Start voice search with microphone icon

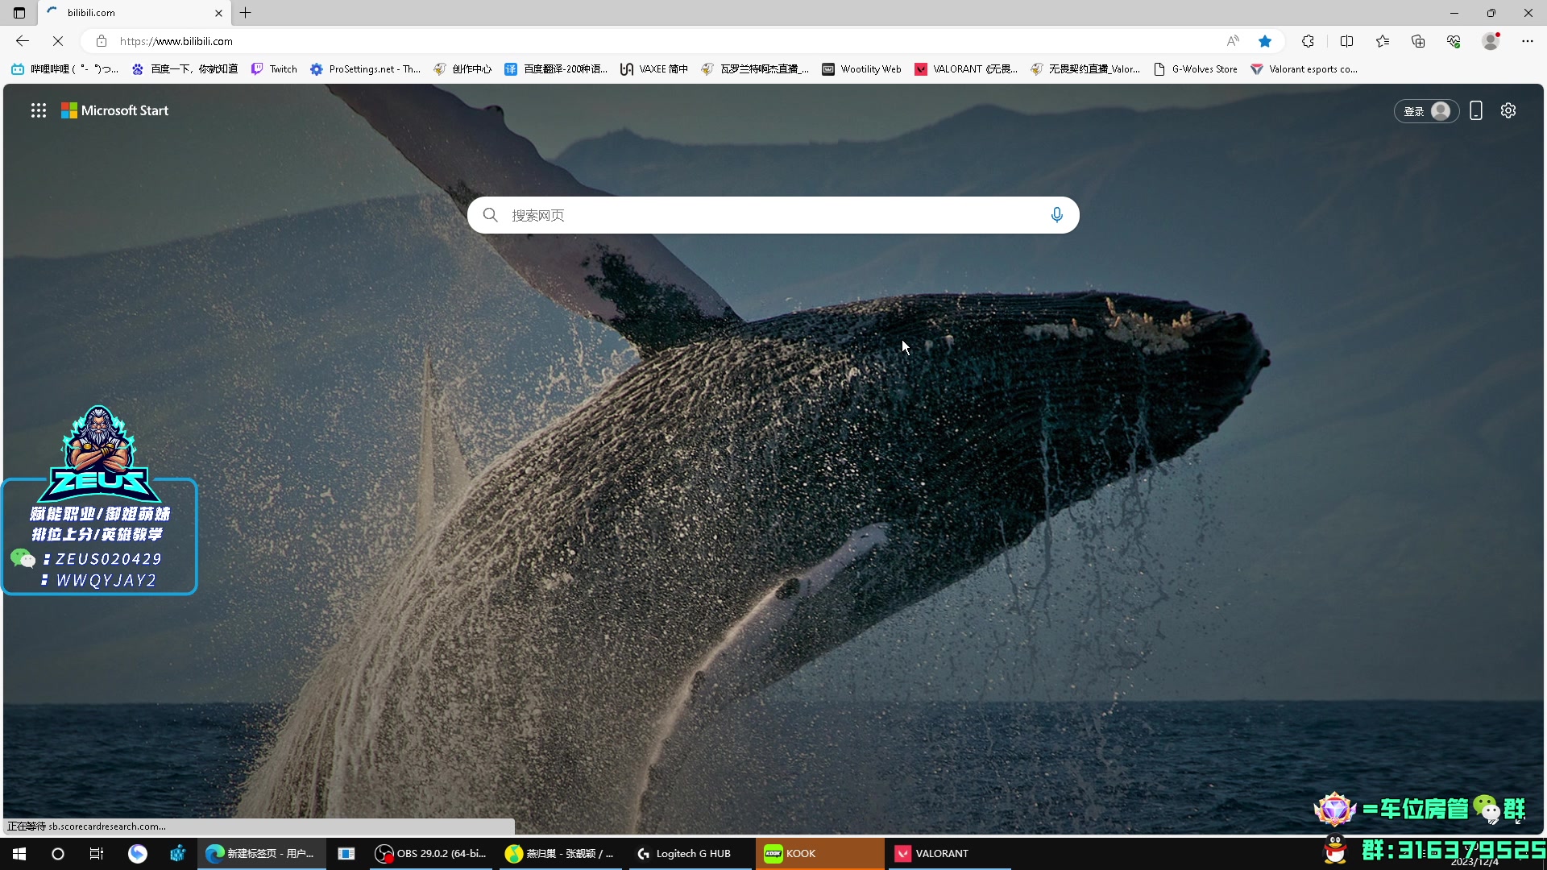click(1056, 215)
